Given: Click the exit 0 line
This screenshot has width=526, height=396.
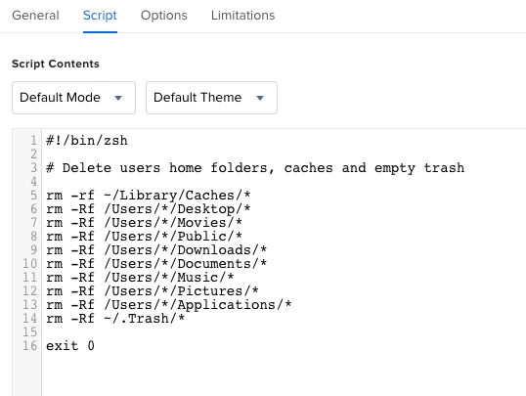Looking at the screenshot, I should (x=70, y=346).
